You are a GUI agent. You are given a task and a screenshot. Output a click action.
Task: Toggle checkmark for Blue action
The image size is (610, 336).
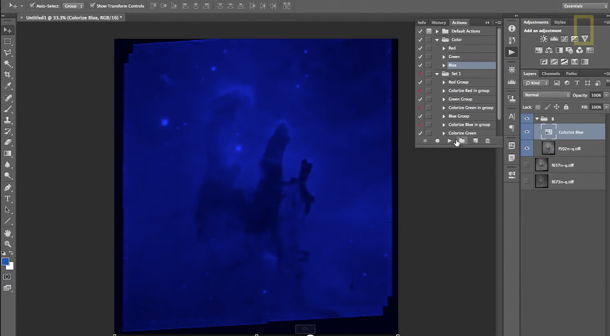tap(420, 65)
